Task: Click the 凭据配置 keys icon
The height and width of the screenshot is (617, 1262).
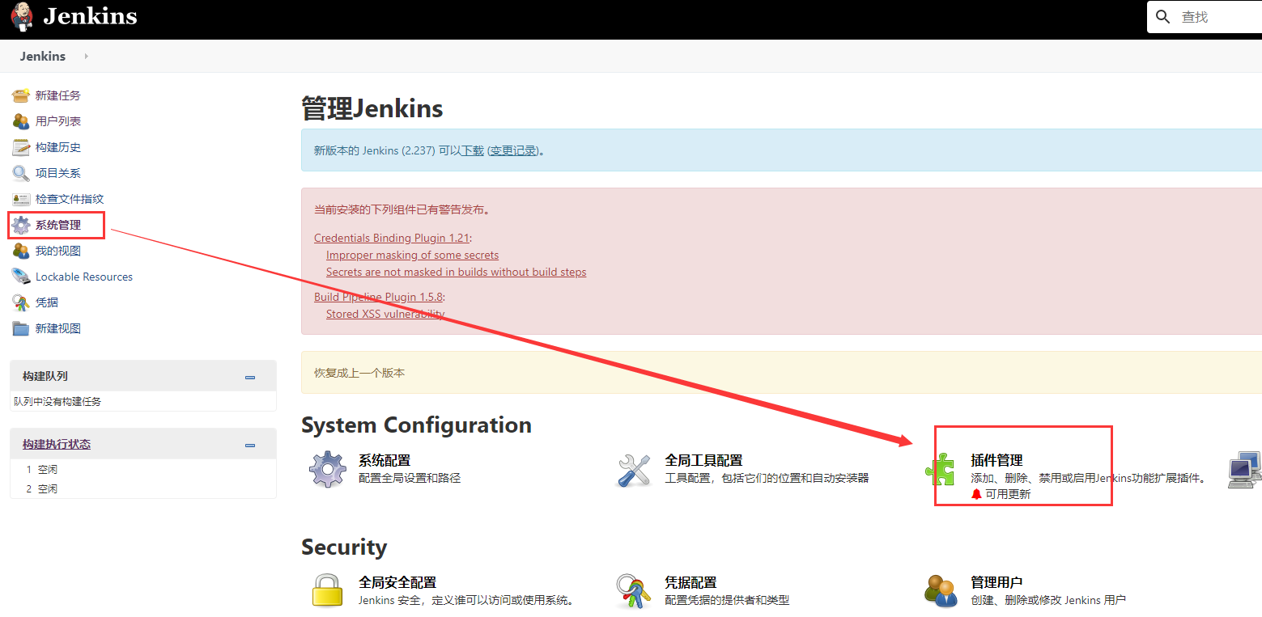Action: [635, 591]
